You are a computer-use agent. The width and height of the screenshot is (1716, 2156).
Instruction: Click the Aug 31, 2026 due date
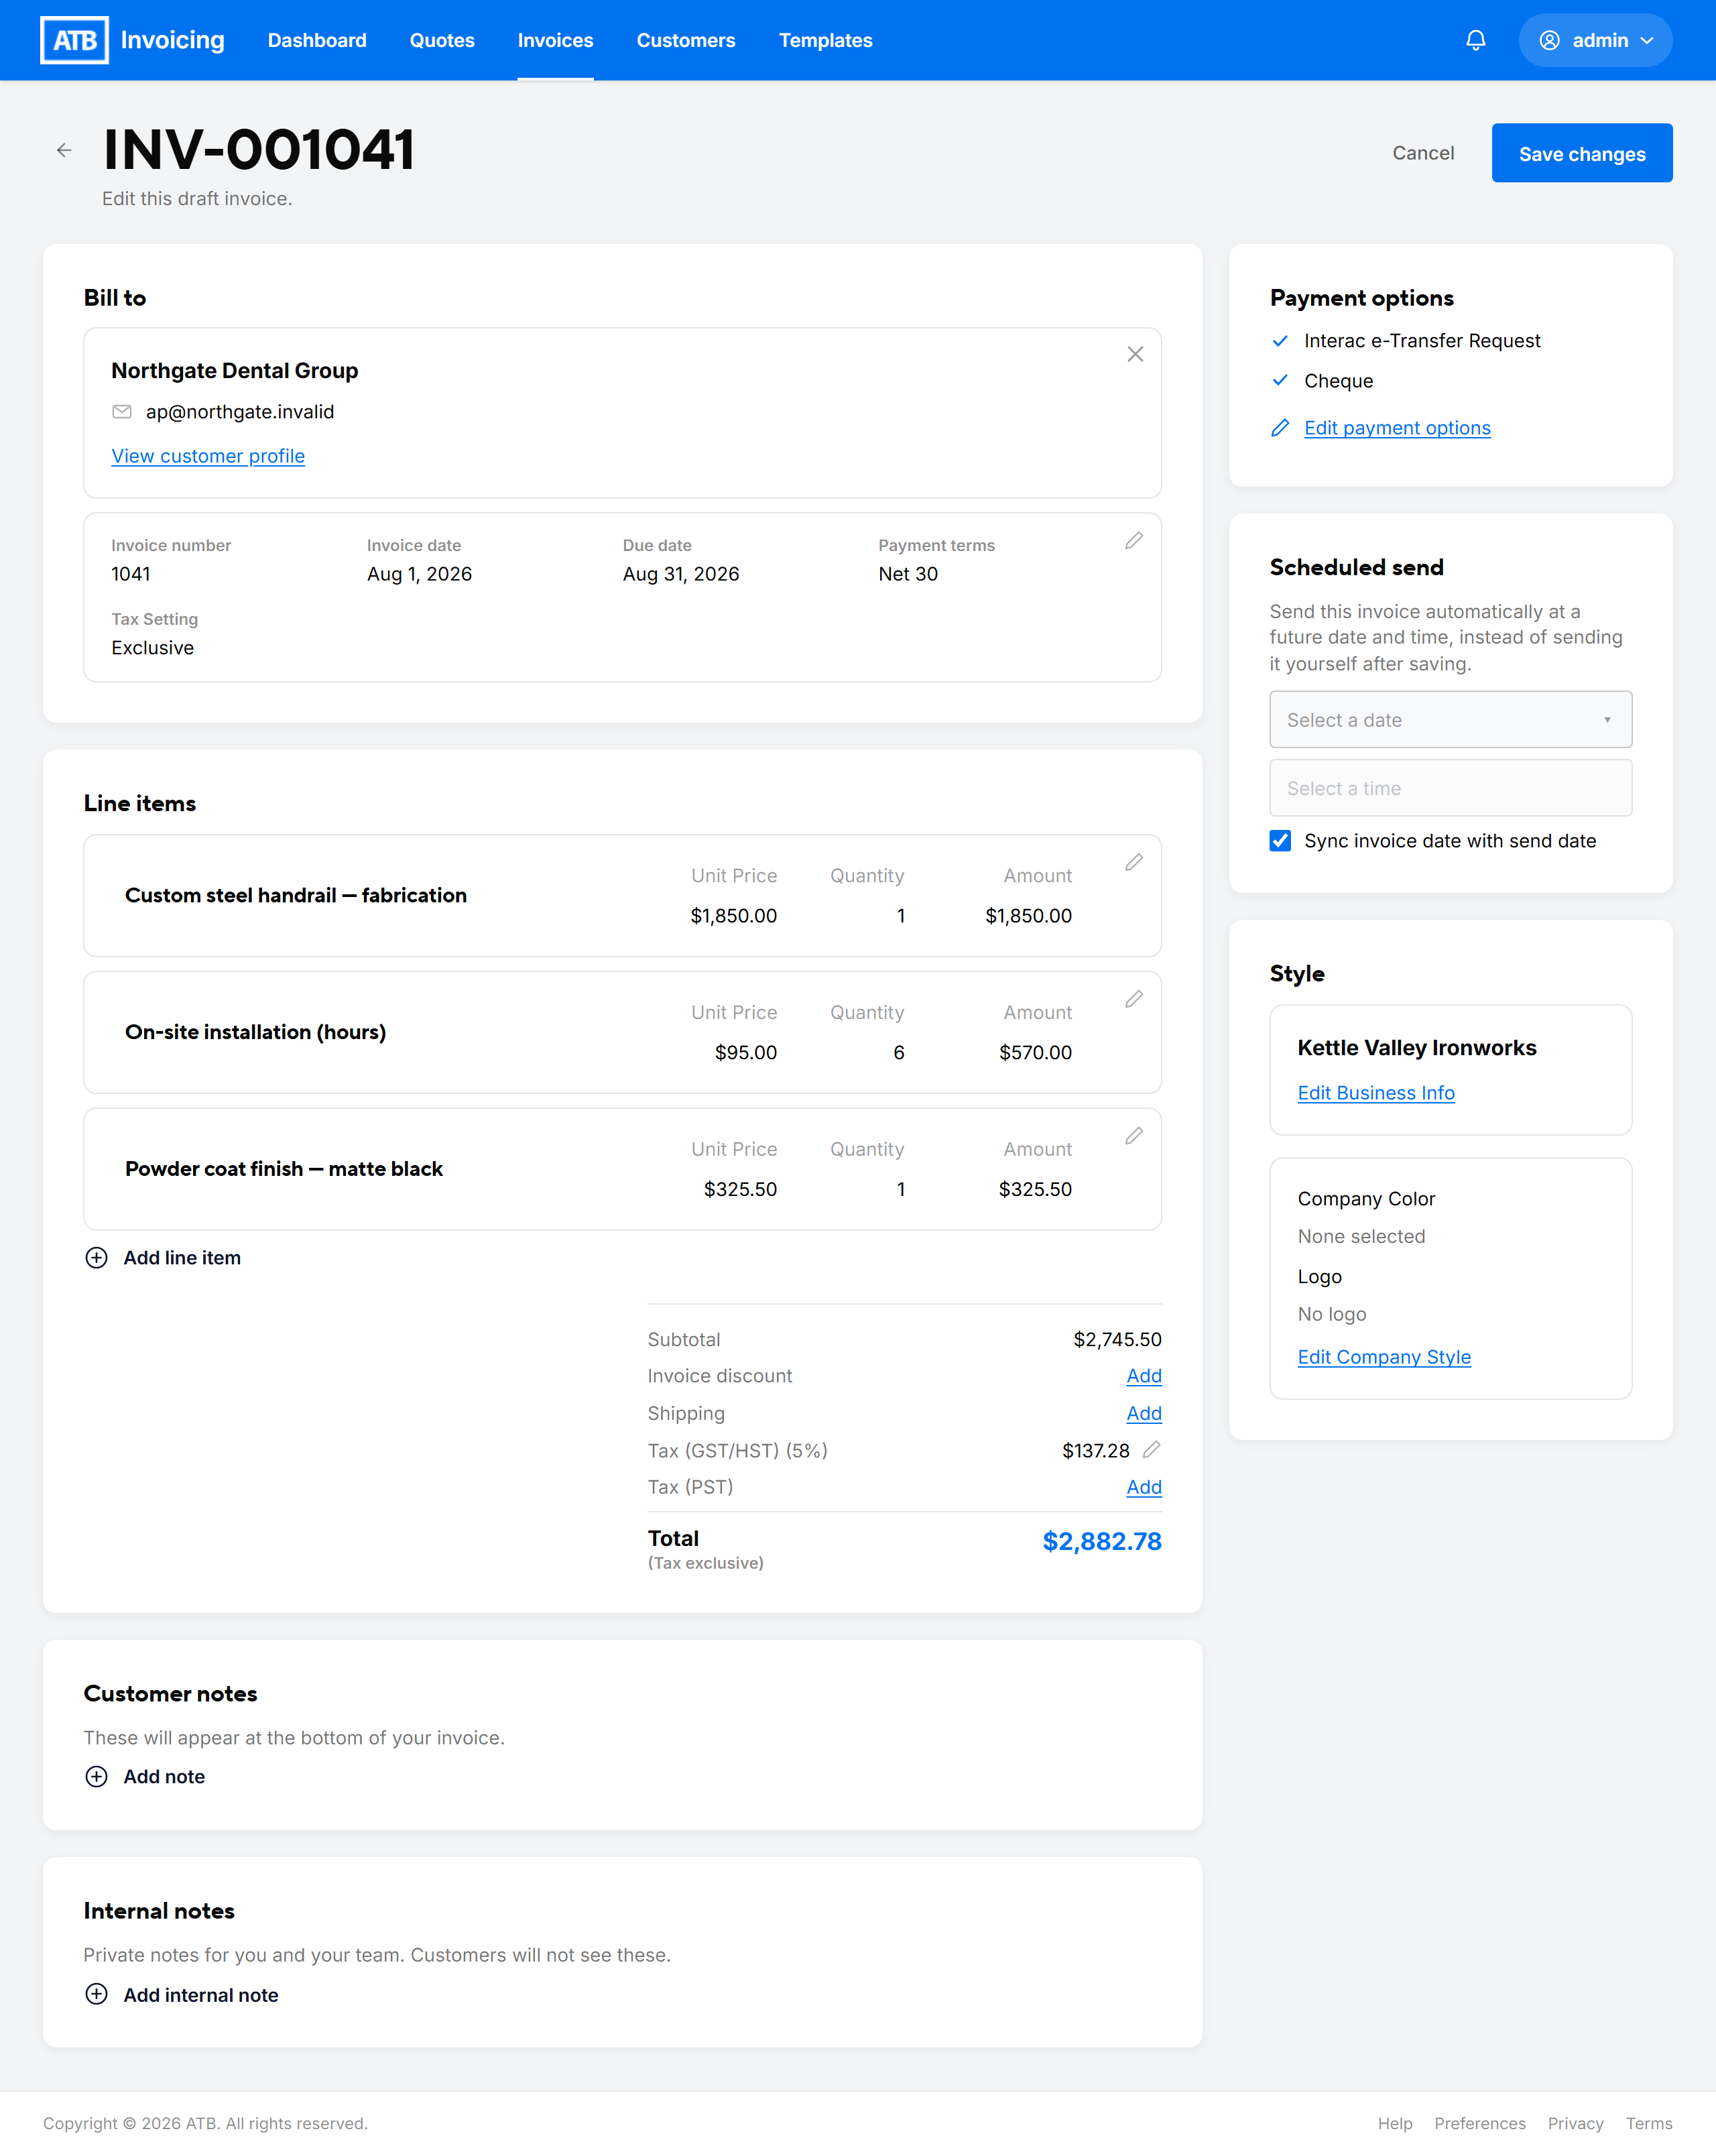tap(680, 574)
